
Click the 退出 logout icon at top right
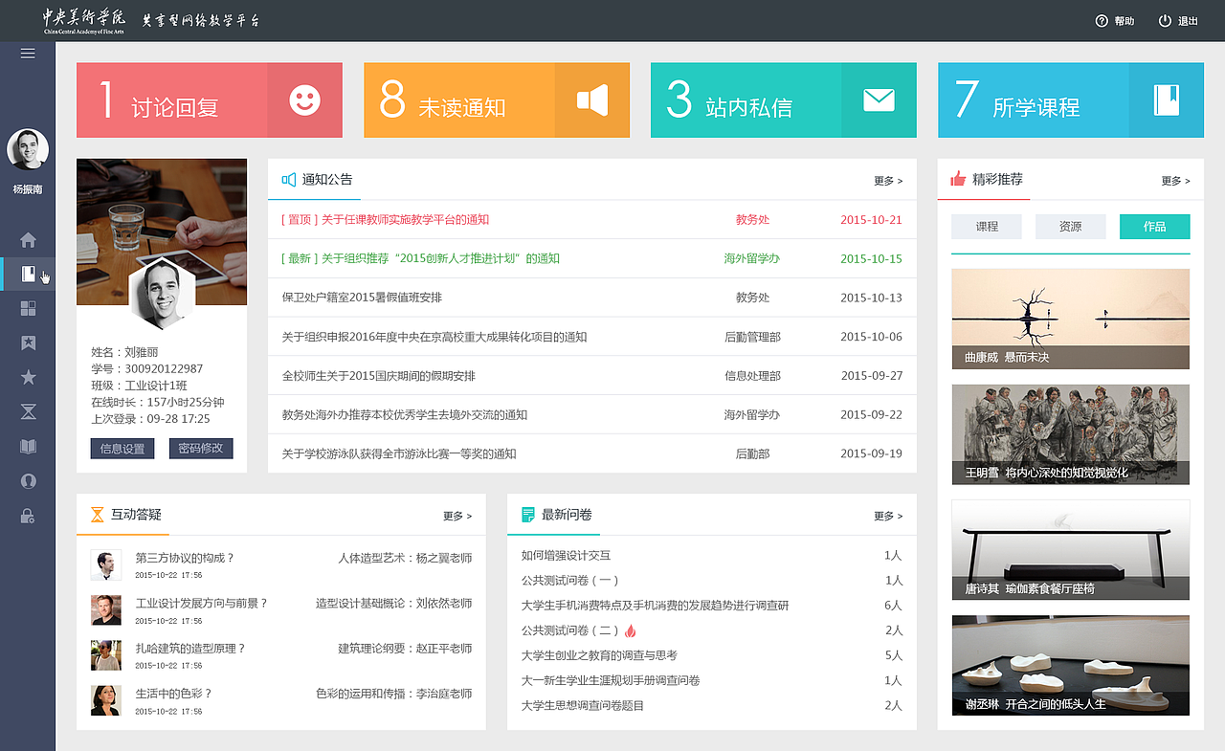[x=1163, y=20]
